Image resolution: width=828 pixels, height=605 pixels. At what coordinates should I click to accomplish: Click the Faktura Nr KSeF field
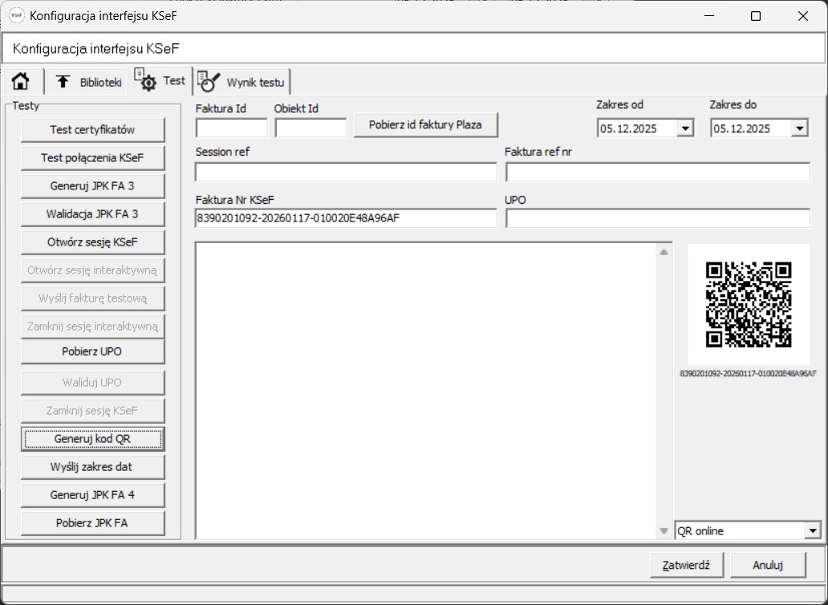tap(346, 218)
